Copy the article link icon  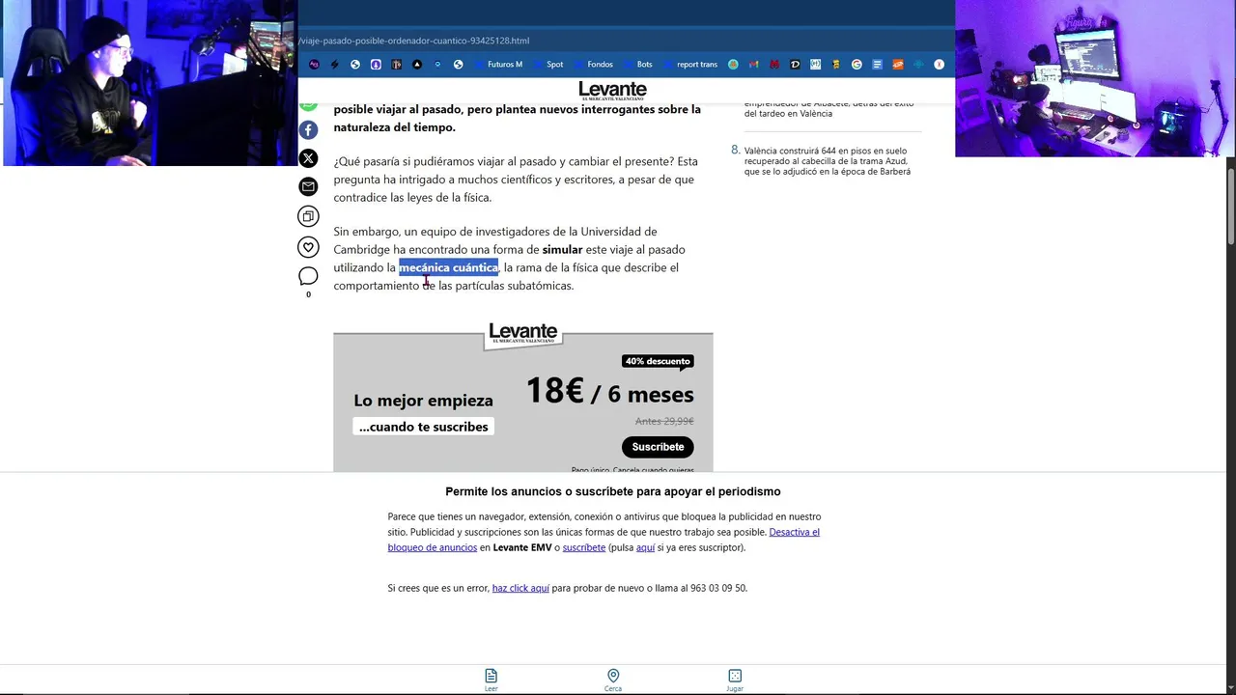click(x=308, y=216)
